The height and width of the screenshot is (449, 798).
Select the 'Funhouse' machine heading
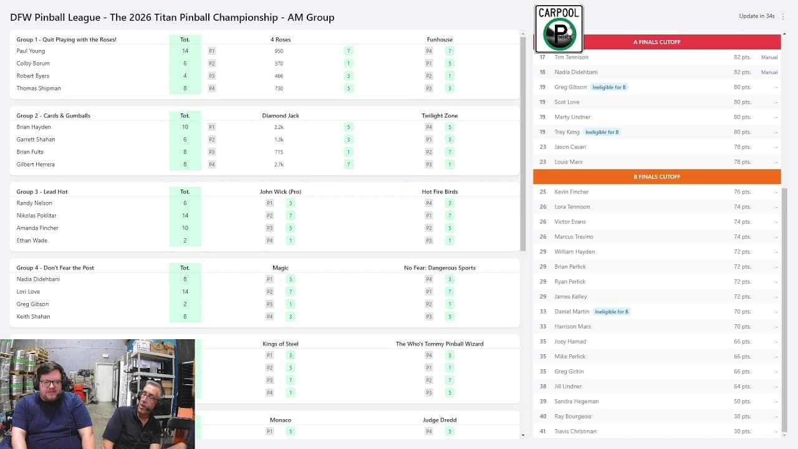pyautogui.click(x=440, y=40)
